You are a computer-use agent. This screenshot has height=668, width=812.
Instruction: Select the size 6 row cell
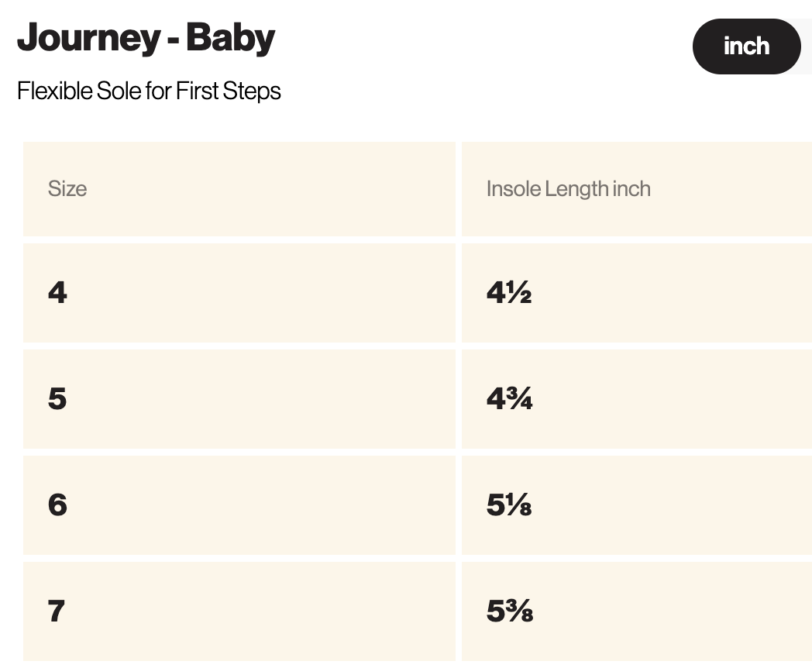tap(239, 505)
